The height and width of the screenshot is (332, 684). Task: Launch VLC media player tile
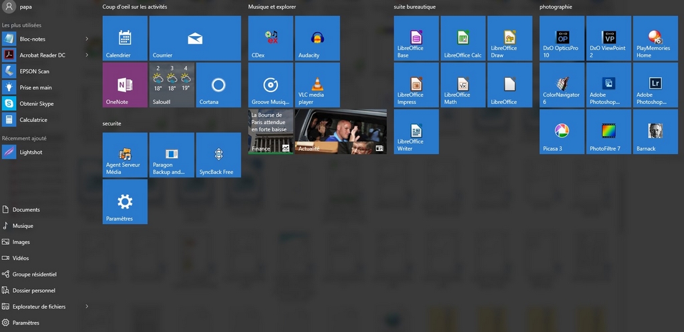pos(317,85)
